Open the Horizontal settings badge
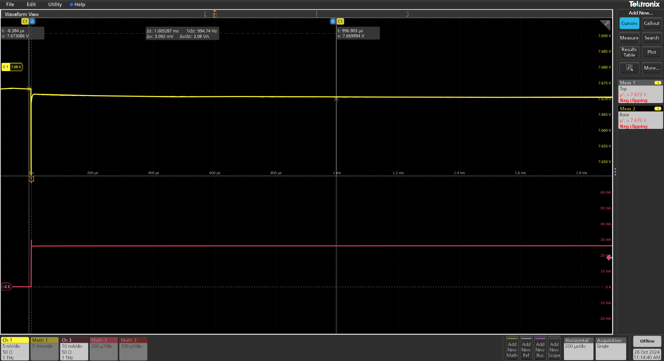Viewport: 664px width, 361px height. (578, 349)
